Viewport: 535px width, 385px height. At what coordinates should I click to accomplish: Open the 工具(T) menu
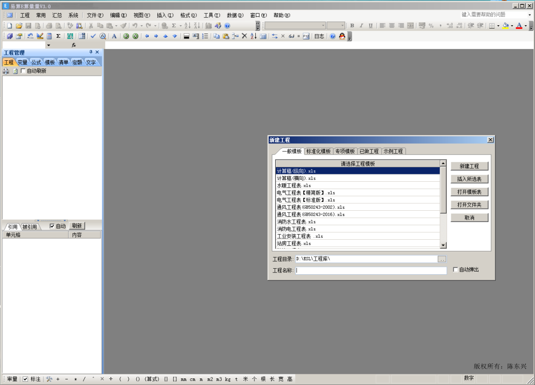pyautogui.click(x=211, y=15)
